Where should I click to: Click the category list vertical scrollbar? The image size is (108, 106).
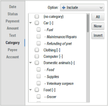(x=88, y=58)
